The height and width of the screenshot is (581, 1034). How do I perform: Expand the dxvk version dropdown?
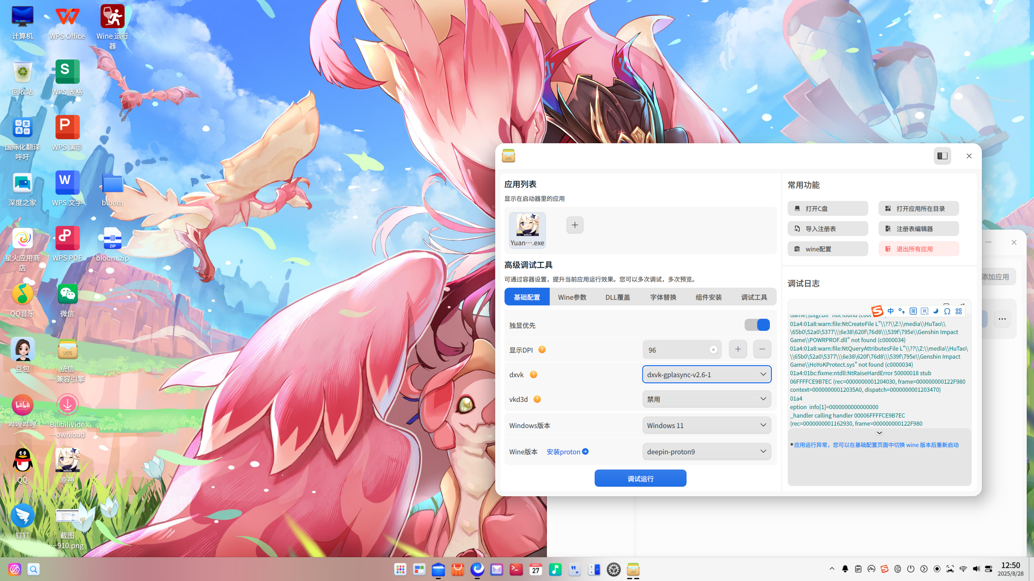706,374
